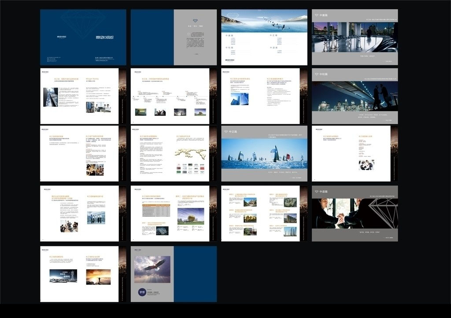Viewport: 451px width, 318px height.
Task: Select the eagle flying in clouds image
Action: tap(152, 269)
